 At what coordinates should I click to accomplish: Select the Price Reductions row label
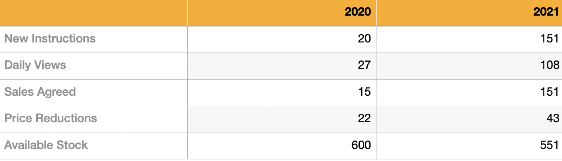point(51,119)
